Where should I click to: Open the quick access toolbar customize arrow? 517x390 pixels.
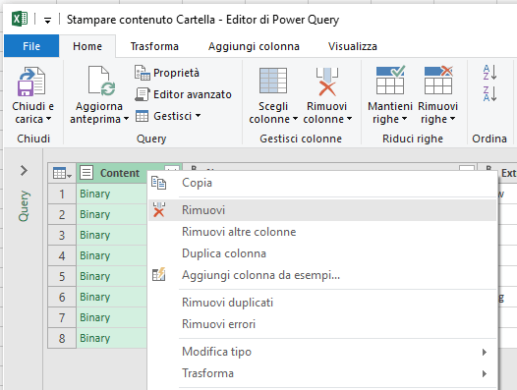click(x=47, y=21)
